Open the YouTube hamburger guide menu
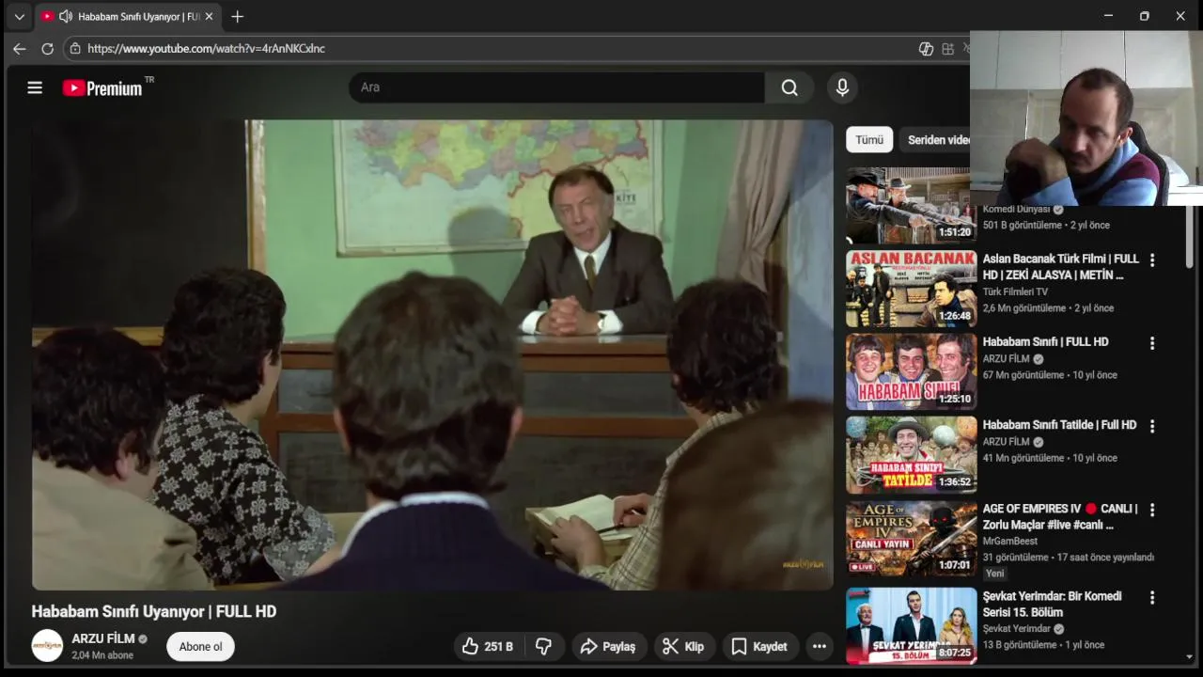The width and height of the screenshot is (1203, 677). pos(35,87)
